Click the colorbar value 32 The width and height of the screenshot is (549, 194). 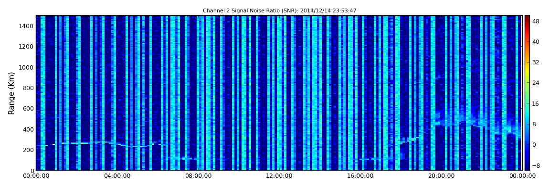point(536,62)
